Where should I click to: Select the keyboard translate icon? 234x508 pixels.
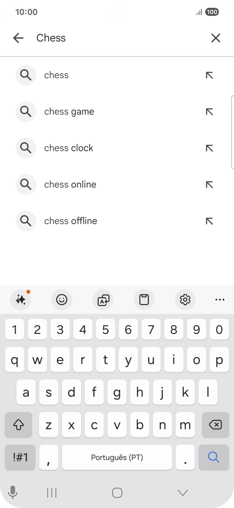point(103,299)
